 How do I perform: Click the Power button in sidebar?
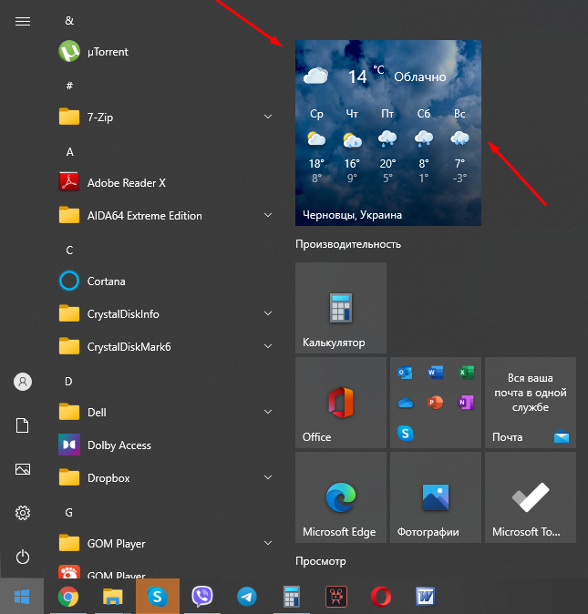pos(23,556)
